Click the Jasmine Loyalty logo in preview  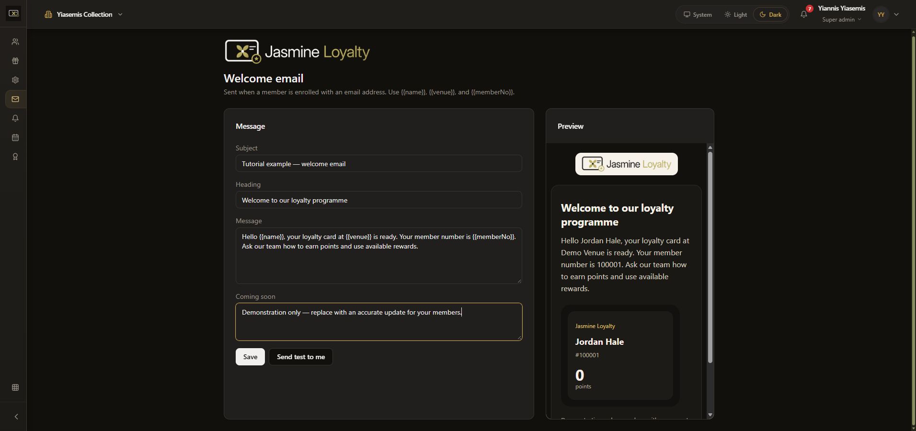[626, 164]
